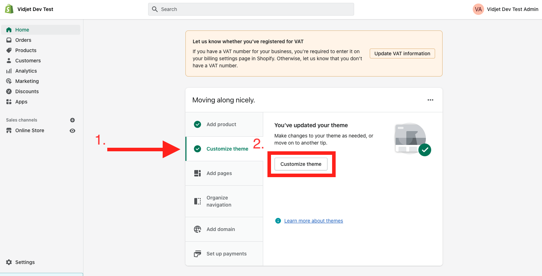Click the search magnifier icon

click(155, 9)
